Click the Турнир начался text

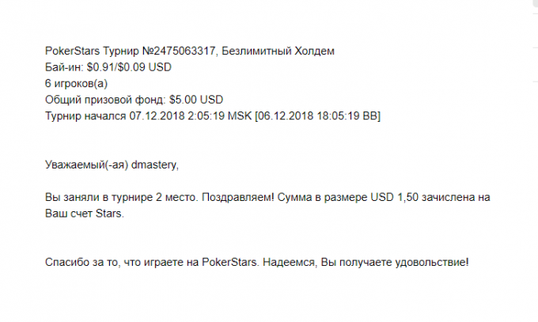[x=85, y=116]
